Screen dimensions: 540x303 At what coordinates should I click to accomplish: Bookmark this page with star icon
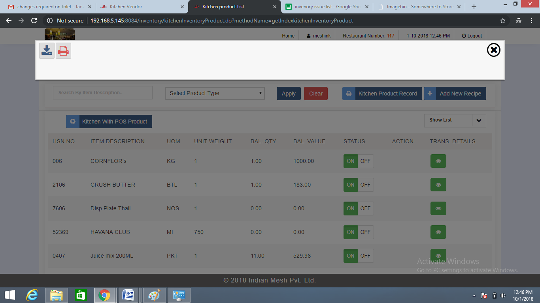pyautogui.click(x=503, y=21)
